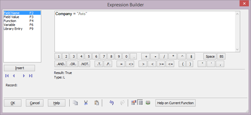Screen dimensions: 251x115
Task: Go to the last record arrow
Action: (31, 76)
